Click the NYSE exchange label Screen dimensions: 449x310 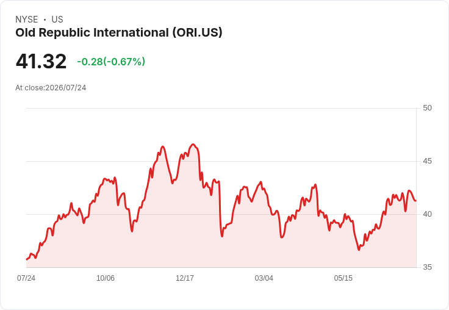[x=27, y=20]
